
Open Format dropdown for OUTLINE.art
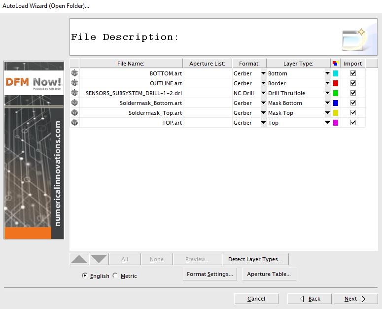click(263, 83)
